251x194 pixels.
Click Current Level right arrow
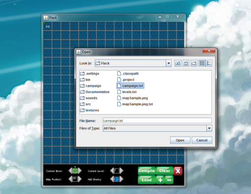122,171
